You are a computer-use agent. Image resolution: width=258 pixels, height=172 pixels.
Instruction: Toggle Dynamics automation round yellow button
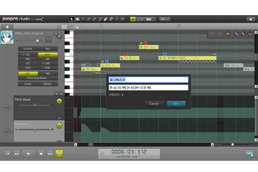click(59, 126)
